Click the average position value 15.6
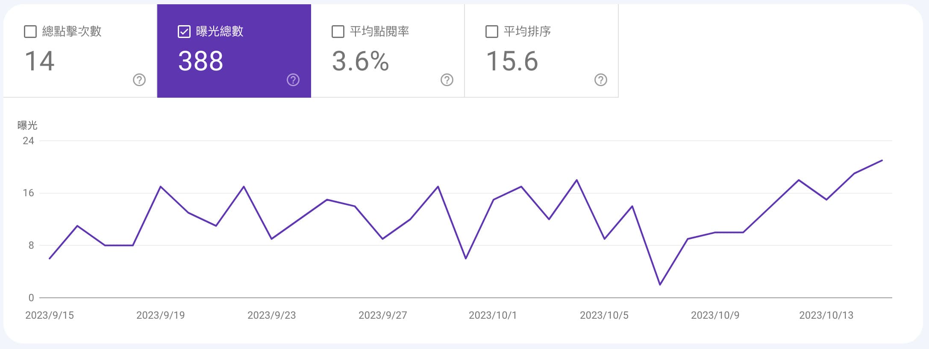Viewport: 929px width, 349px height. [512, 61]
